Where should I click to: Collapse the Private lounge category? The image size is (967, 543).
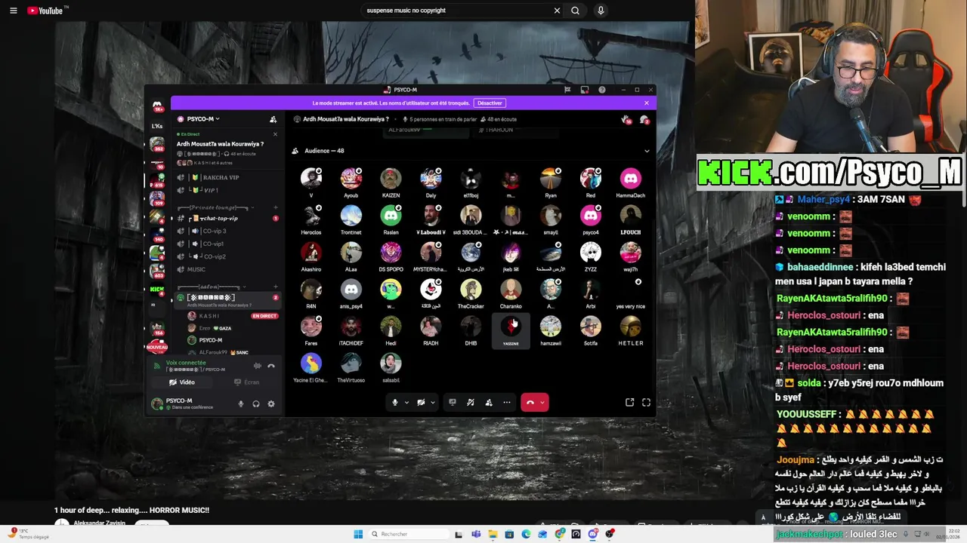215,207
